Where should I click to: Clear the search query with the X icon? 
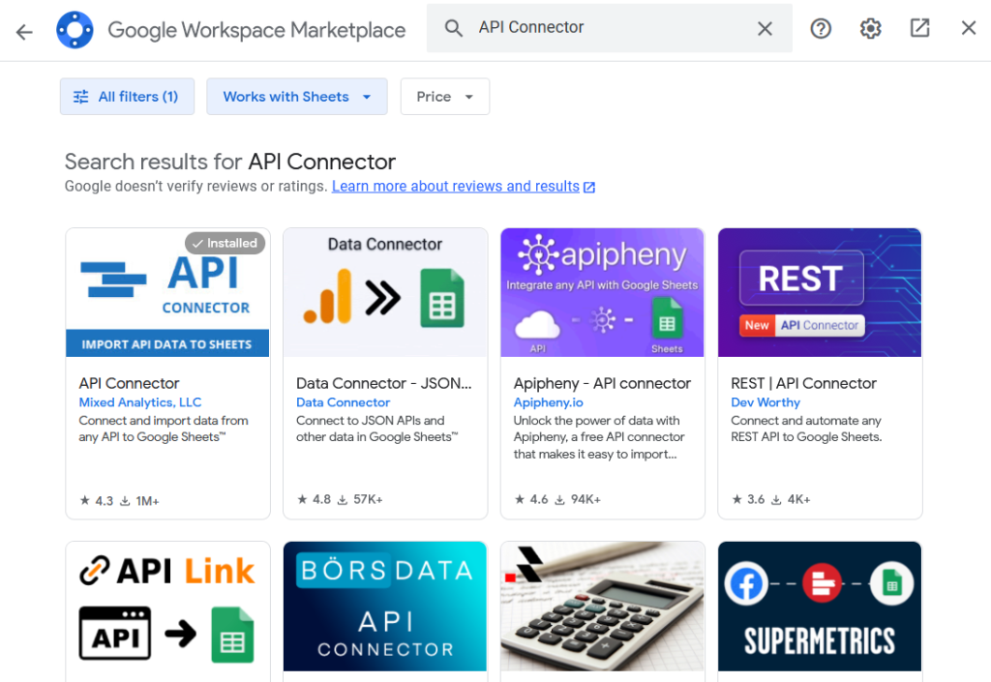click(x=764, y=28)
